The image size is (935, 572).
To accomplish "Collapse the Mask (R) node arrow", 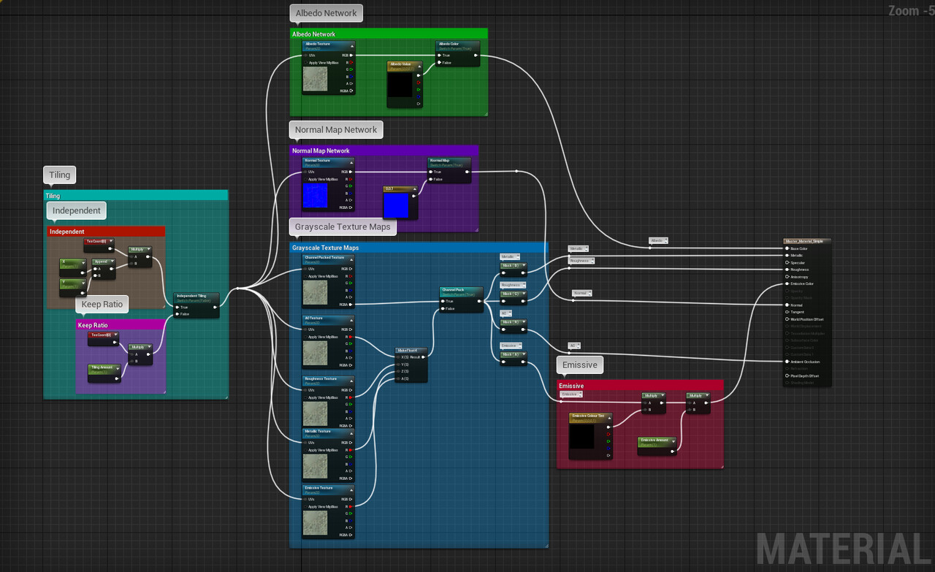I will coord(523,322).
